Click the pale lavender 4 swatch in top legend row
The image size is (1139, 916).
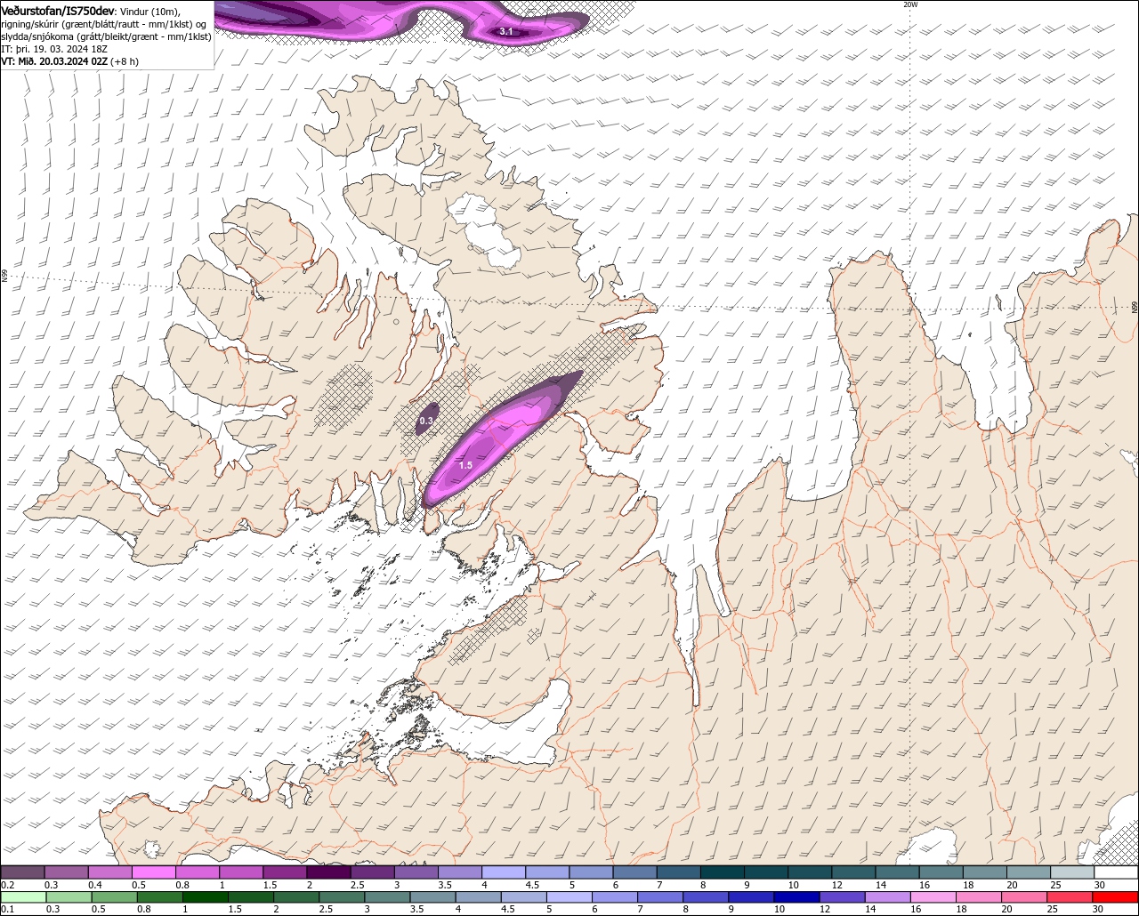pos(504,872)
